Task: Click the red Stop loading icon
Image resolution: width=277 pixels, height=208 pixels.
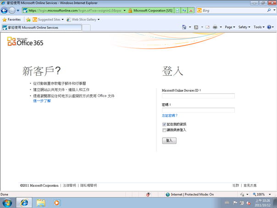Action: coord(191,11)
